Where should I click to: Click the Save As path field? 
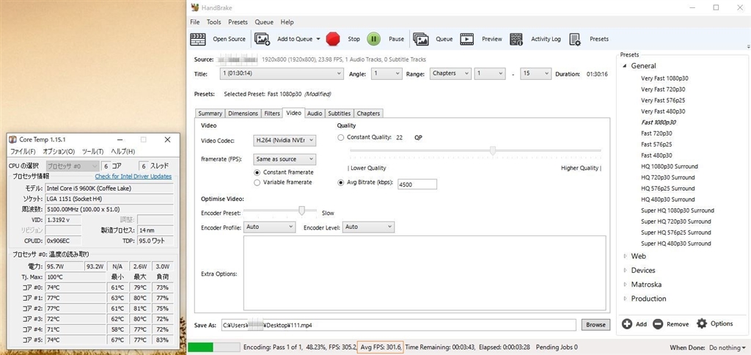398,325
